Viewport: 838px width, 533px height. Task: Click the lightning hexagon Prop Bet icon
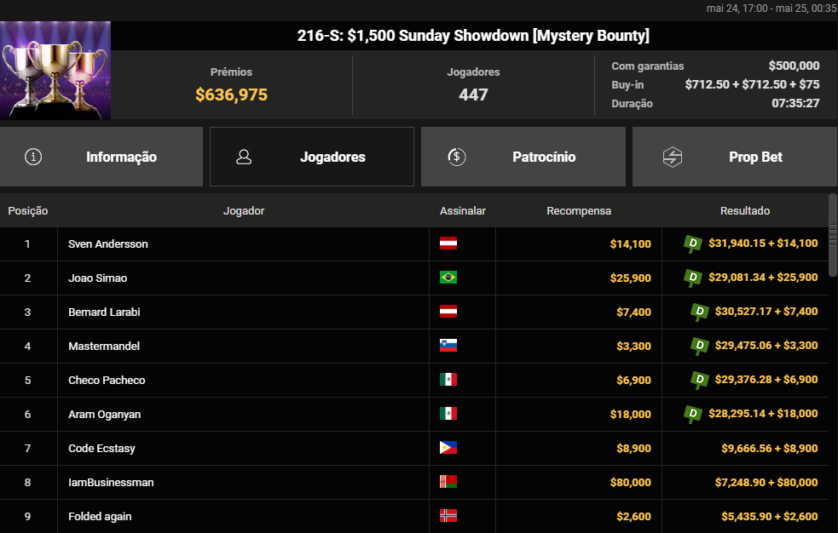[673, 157]
